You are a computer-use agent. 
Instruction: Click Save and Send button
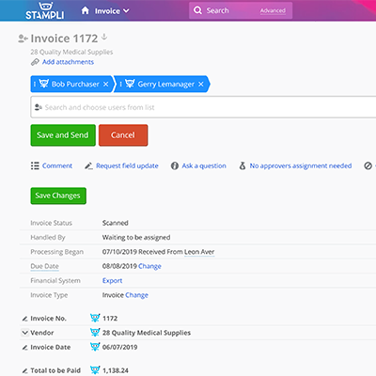[x=63, y=135]
